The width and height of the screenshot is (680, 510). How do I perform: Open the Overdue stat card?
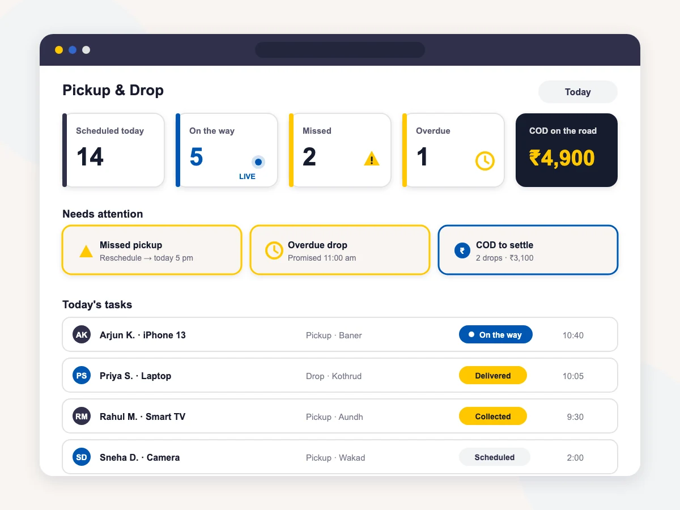[453, 150]
